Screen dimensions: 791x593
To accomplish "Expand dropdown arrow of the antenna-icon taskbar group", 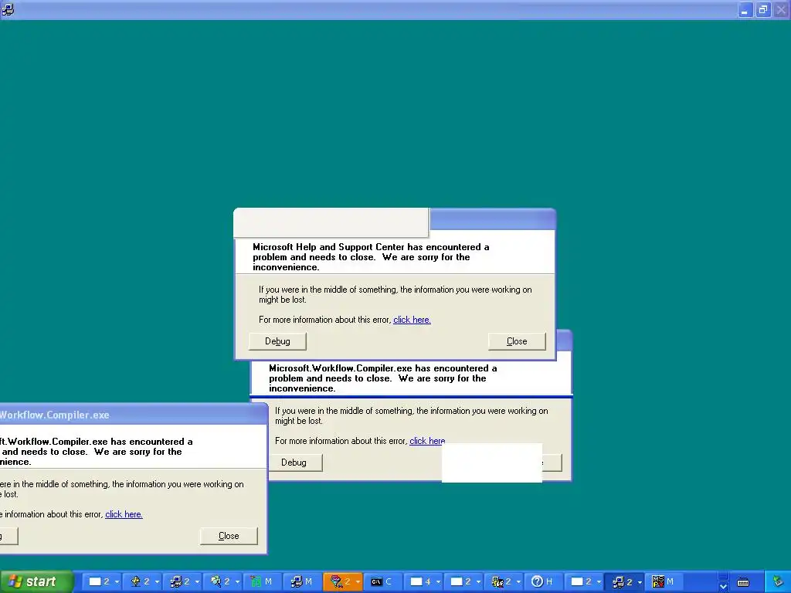I will (157, 582).
